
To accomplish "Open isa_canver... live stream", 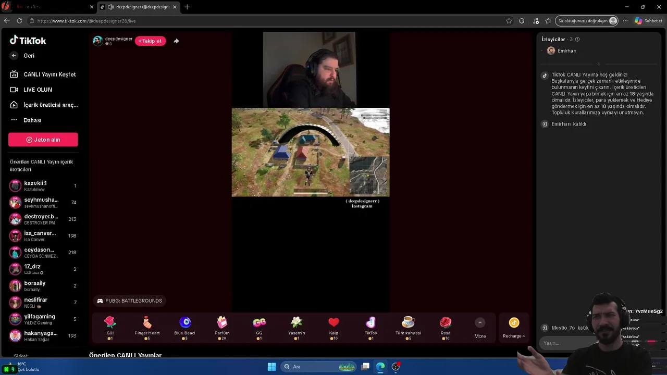I will 43,236.
